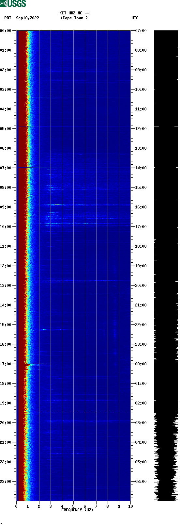Image resolution: width=180 pixels, height=527 pixels.
Task: Click the frequency axis tick label 5
Action: [x=73, y=506]
